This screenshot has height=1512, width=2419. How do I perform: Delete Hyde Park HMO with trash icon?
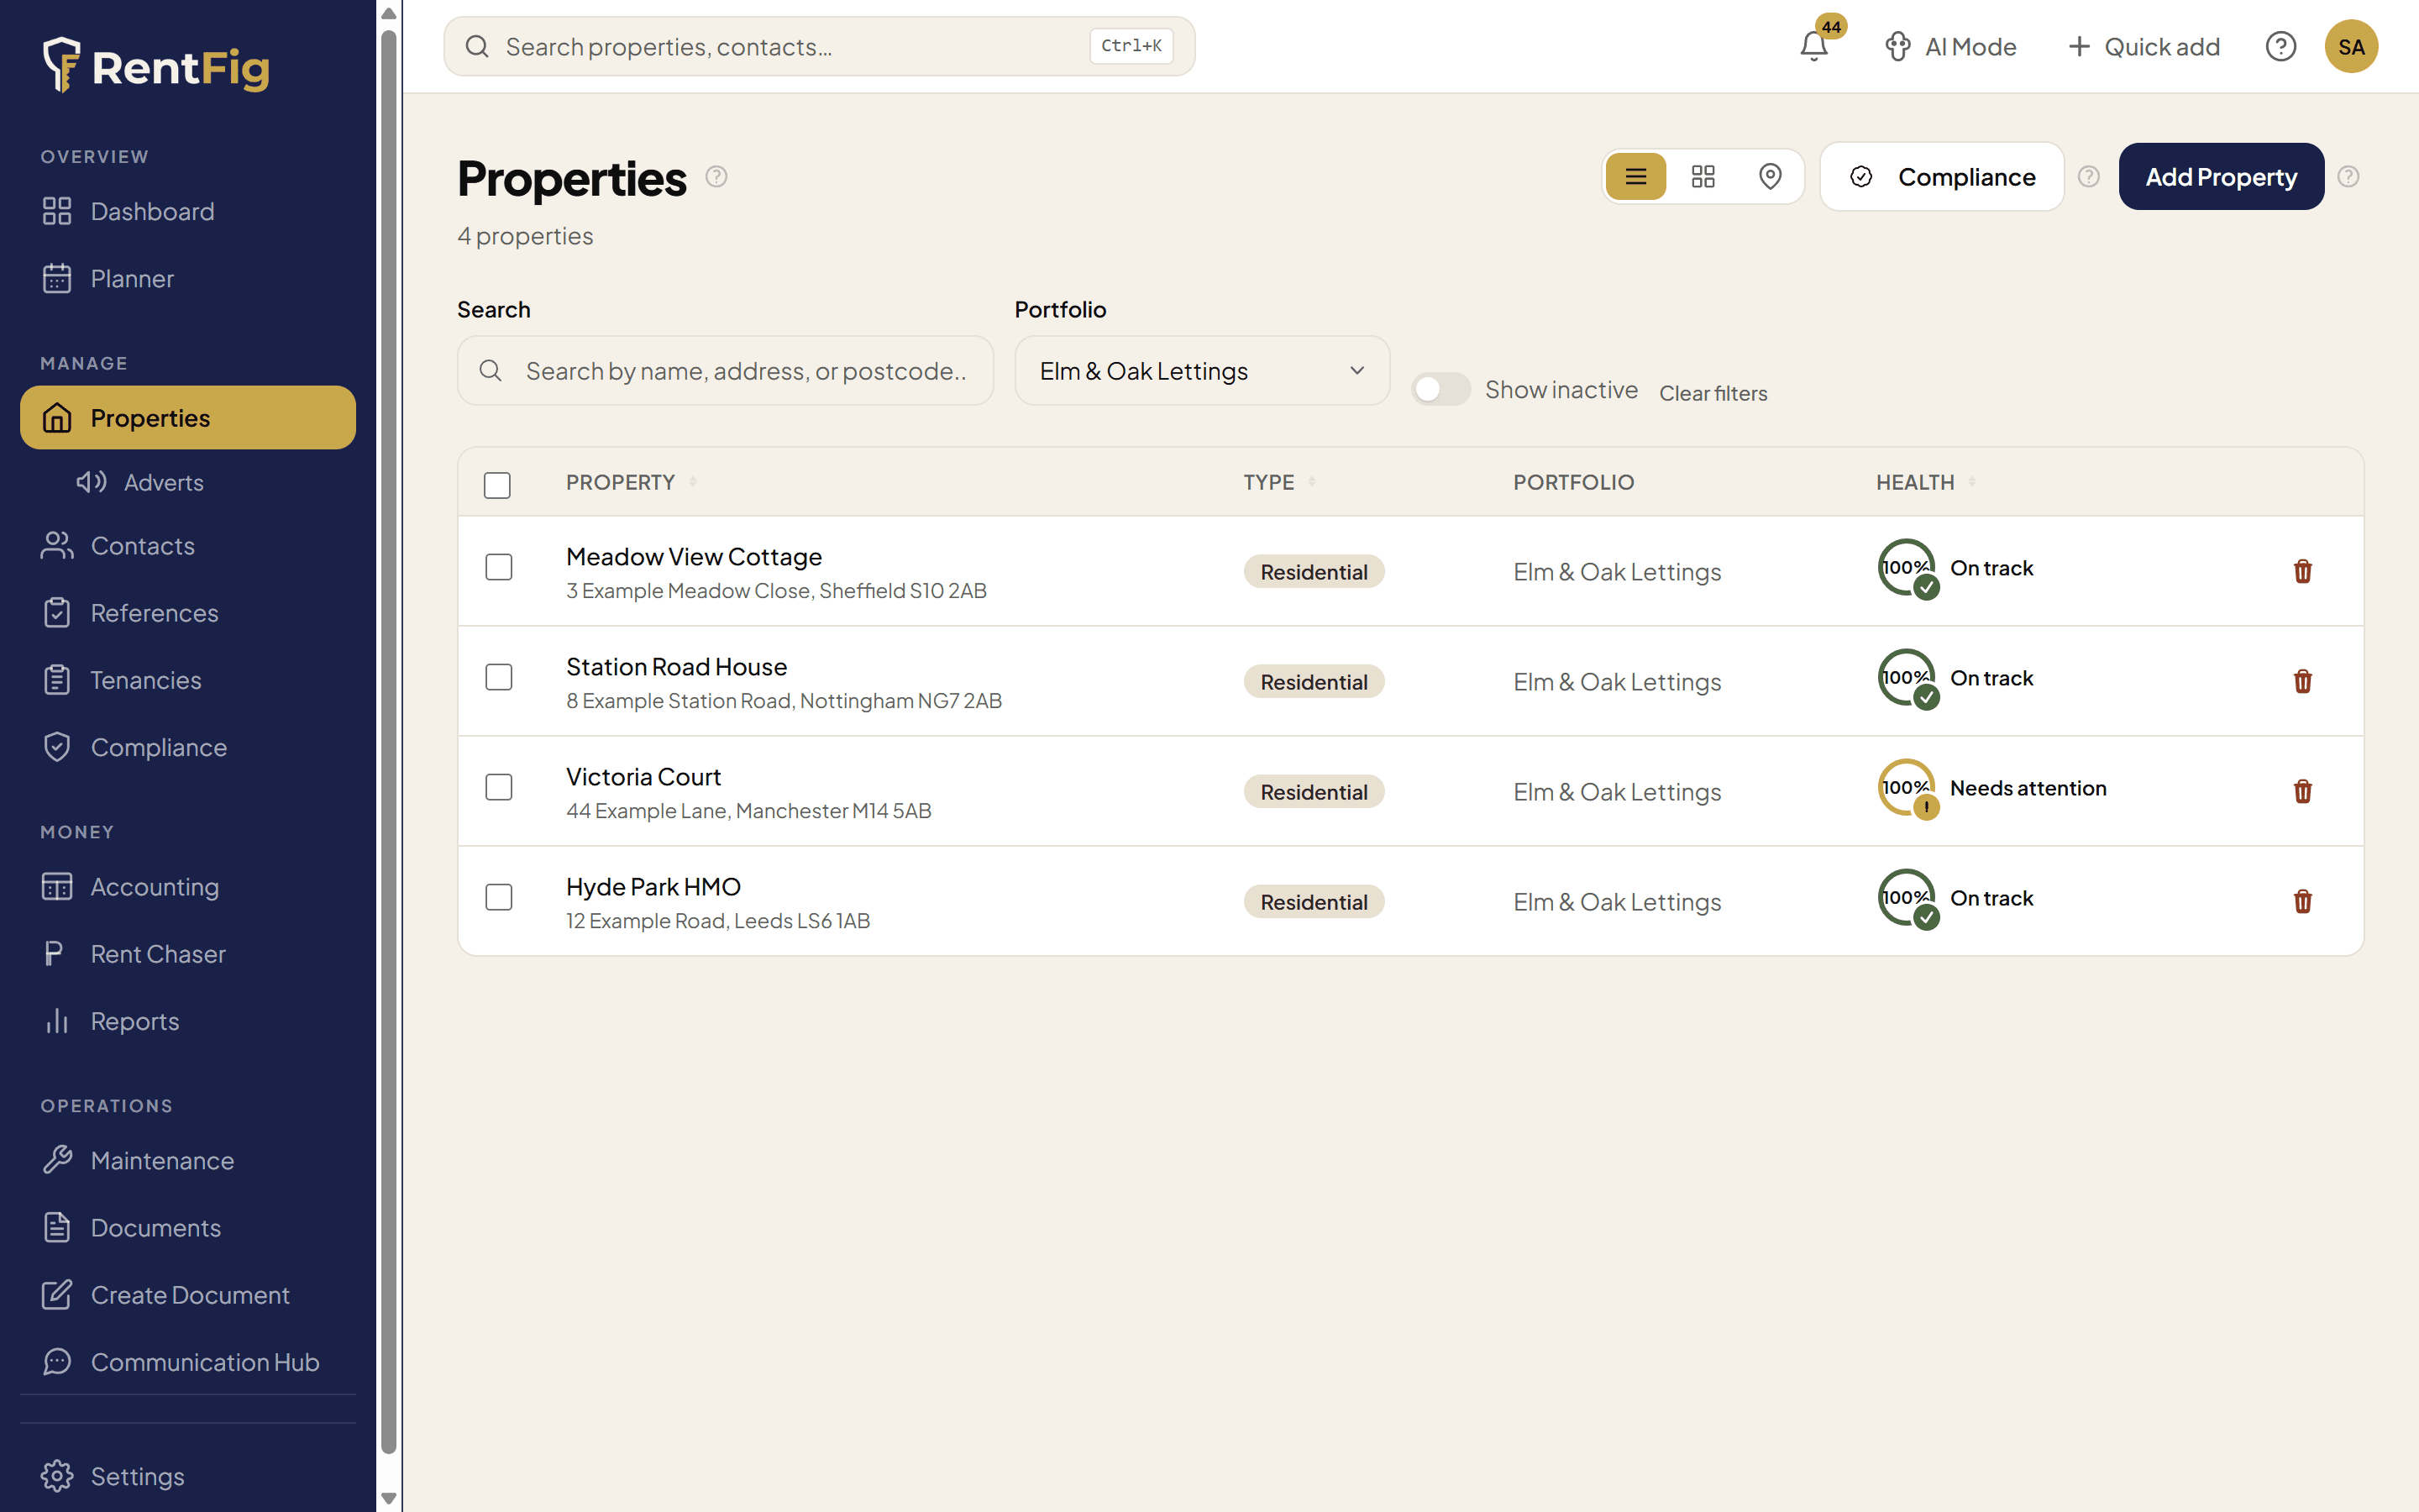[2302, 901]
